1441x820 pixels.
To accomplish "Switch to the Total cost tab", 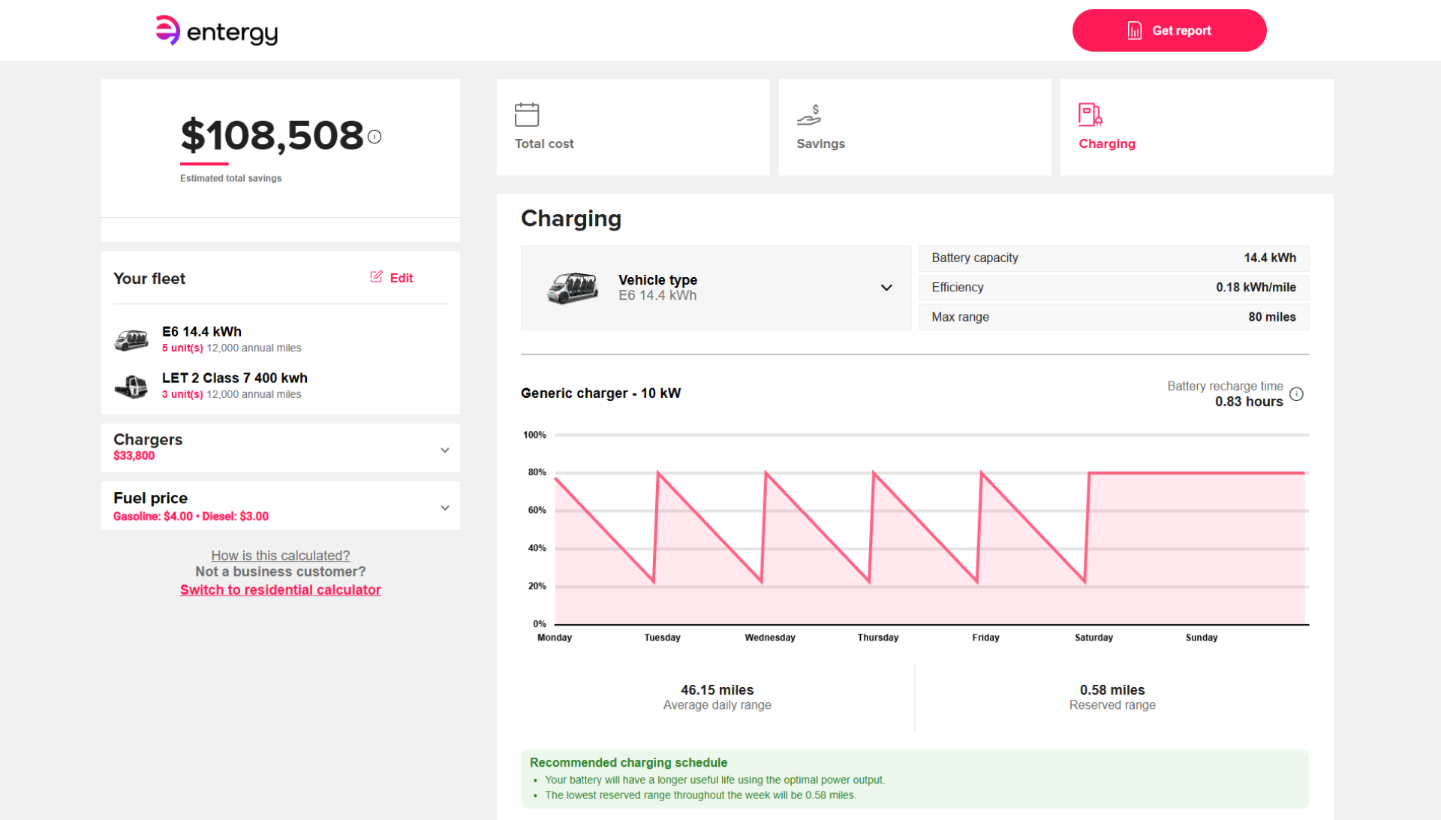I will click(633, 128).
